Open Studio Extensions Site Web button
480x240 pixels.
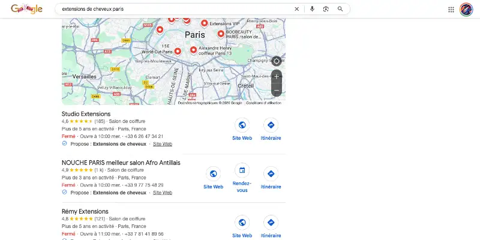tap(242, 130)
